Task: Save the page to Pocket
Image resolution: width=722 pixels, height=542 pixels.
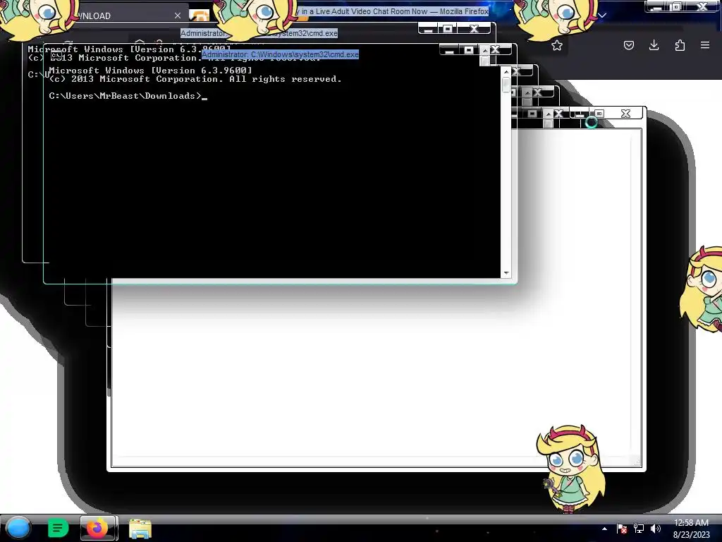Action: (x=629, y=45)
